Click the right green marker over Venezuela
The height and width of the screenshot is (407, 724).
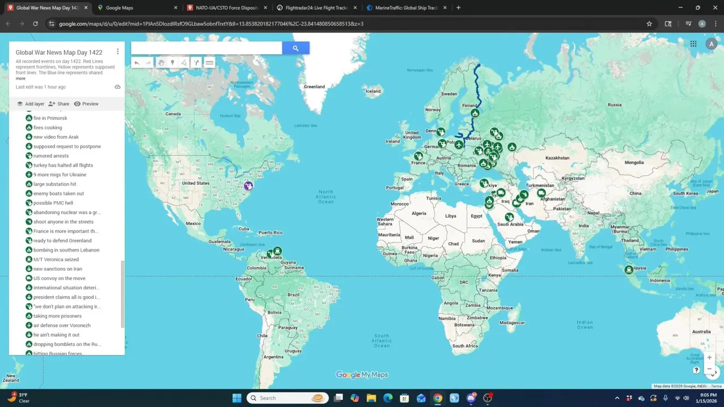(277, 251)
